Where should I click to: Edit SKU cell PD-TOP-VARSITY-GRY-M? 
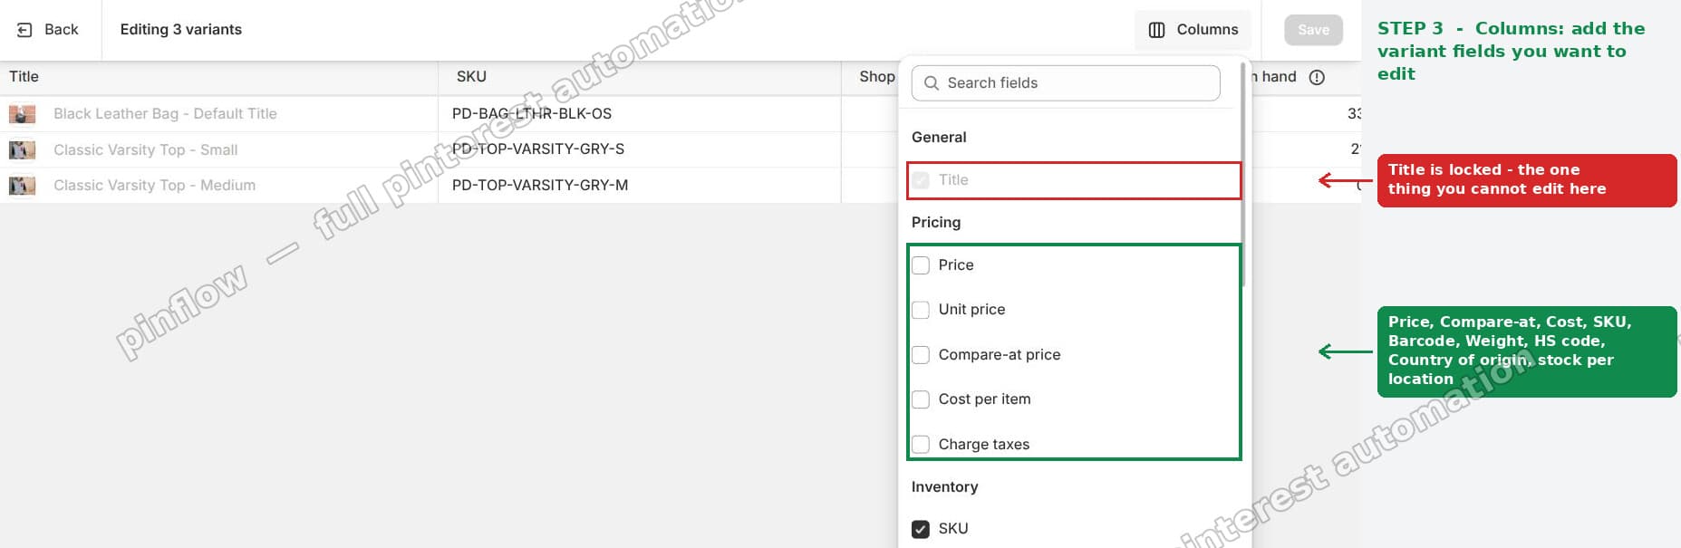coord(640,186)
